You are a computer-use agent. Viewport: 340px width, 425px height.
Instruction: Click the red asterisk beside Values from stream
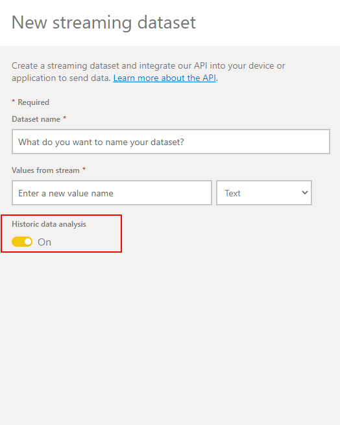tap(84, 169)
